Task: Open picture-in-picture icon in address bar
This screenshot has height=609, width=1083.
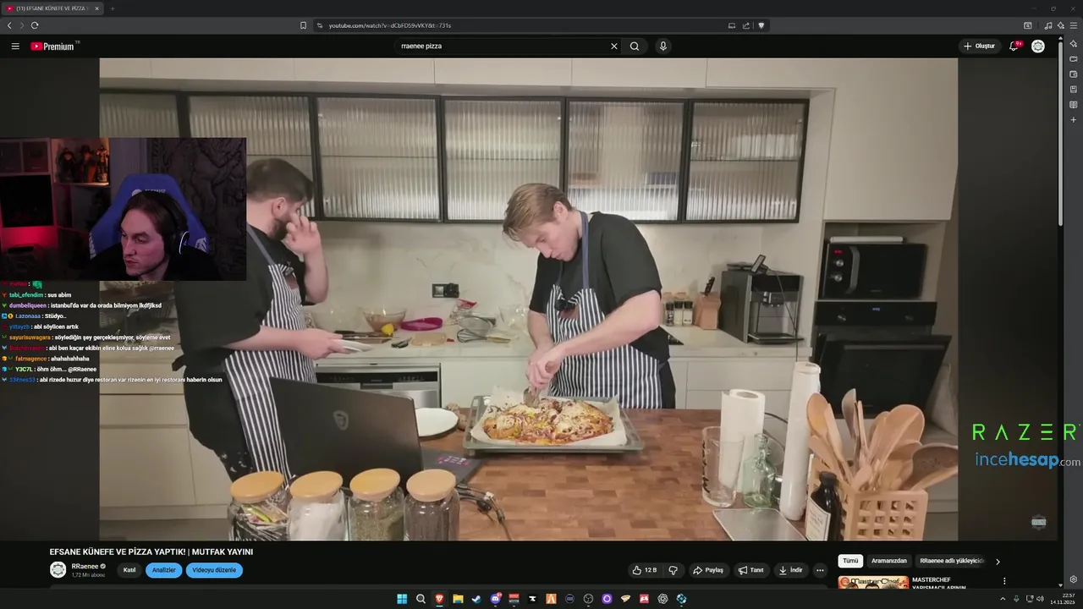Action: coord(732,25)
